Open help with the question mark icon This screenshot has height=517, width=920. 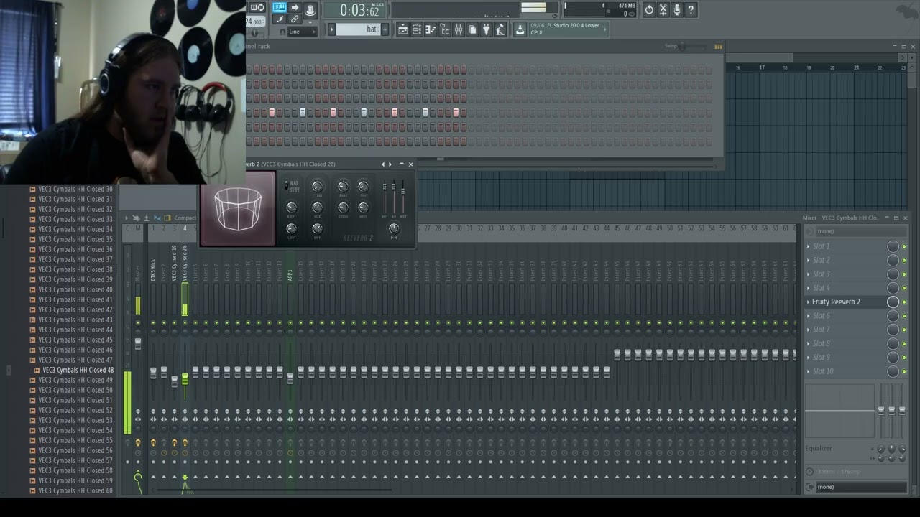pos(691,10)
